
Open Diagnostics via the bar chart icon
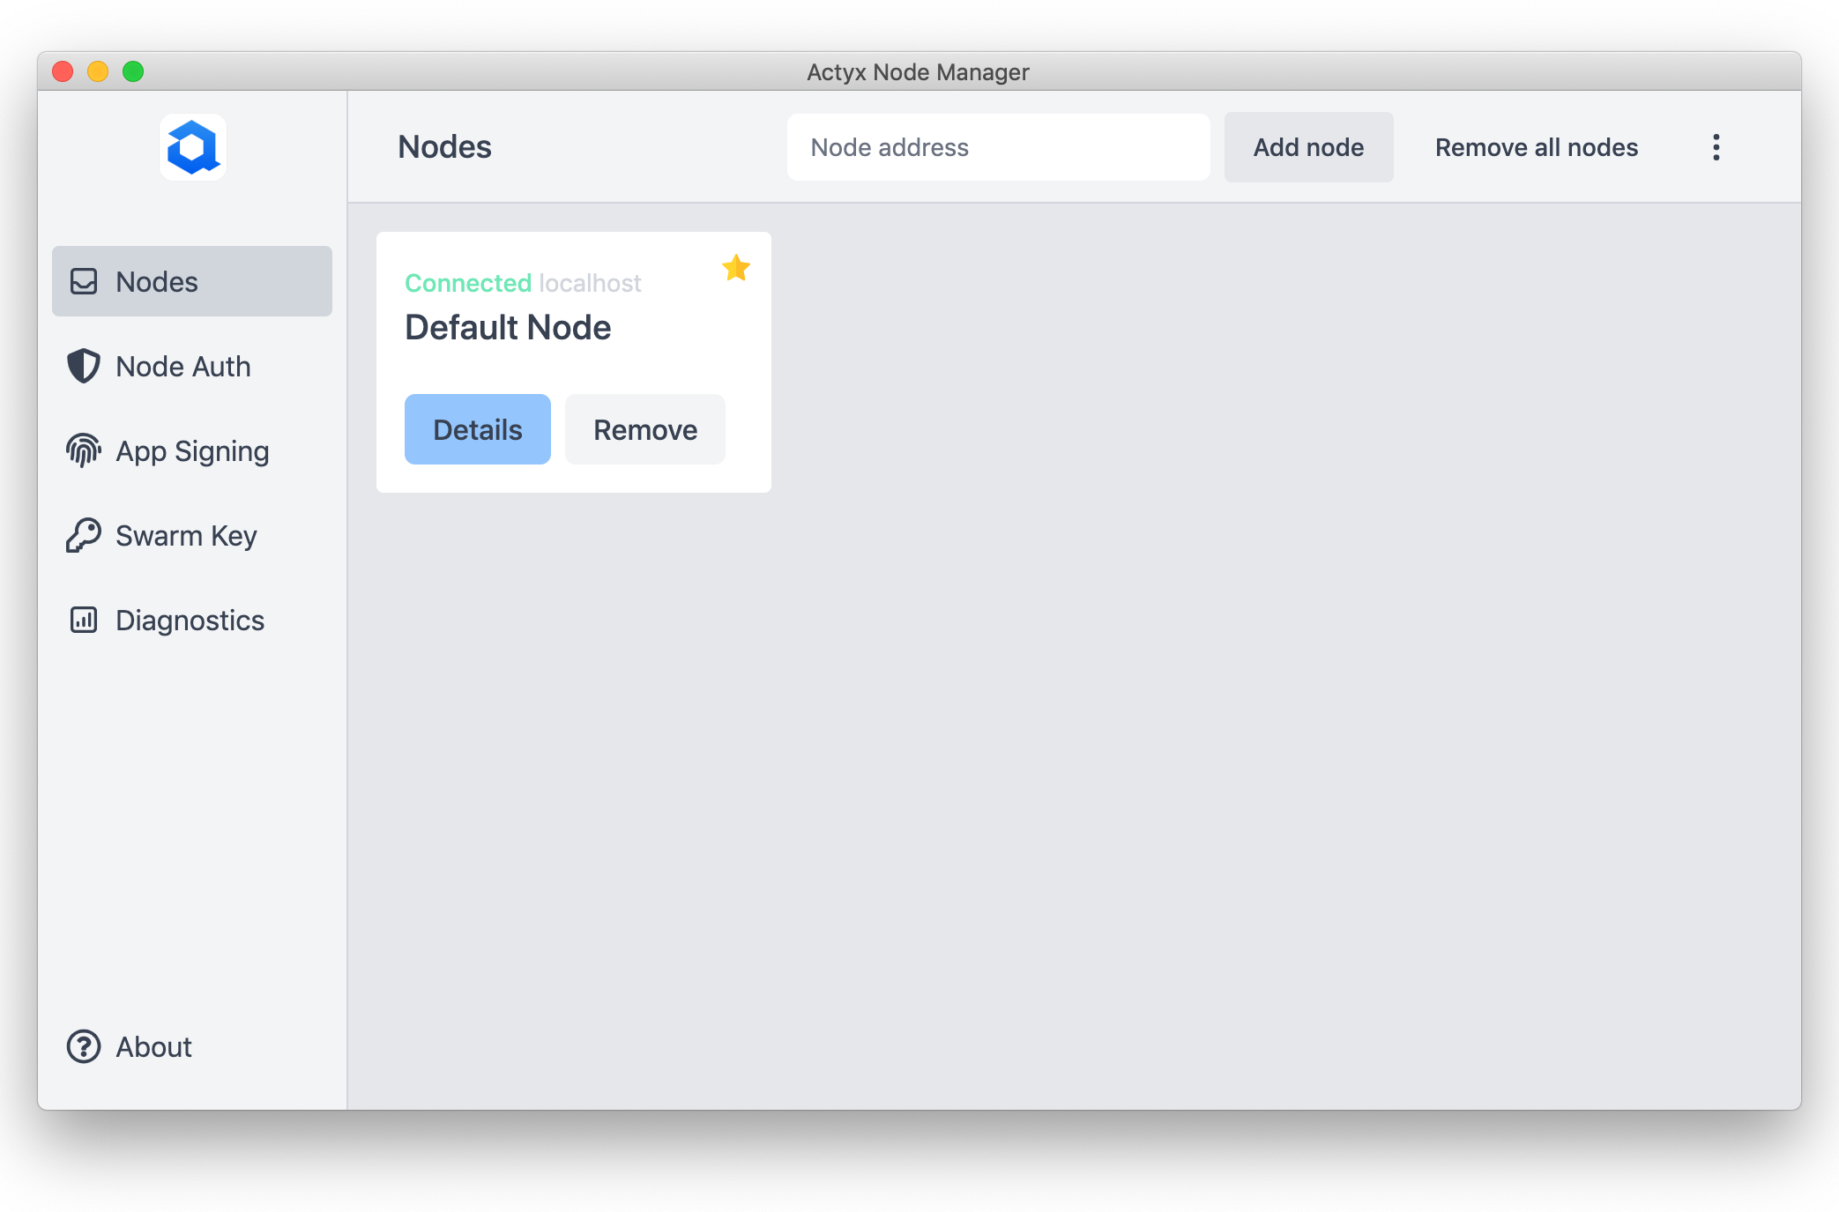pyautogui.click(x=84, y=620)
